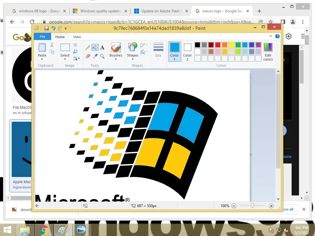Open Chrome profile avatar icon
The image size is (315, 236).
tap(293, 22)
